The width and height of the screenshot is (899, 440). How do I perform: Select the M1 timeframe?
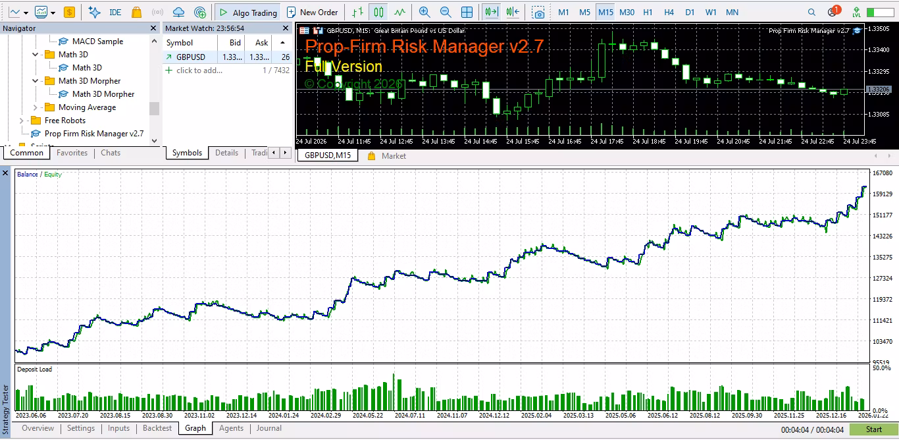(x=564, y=12)
